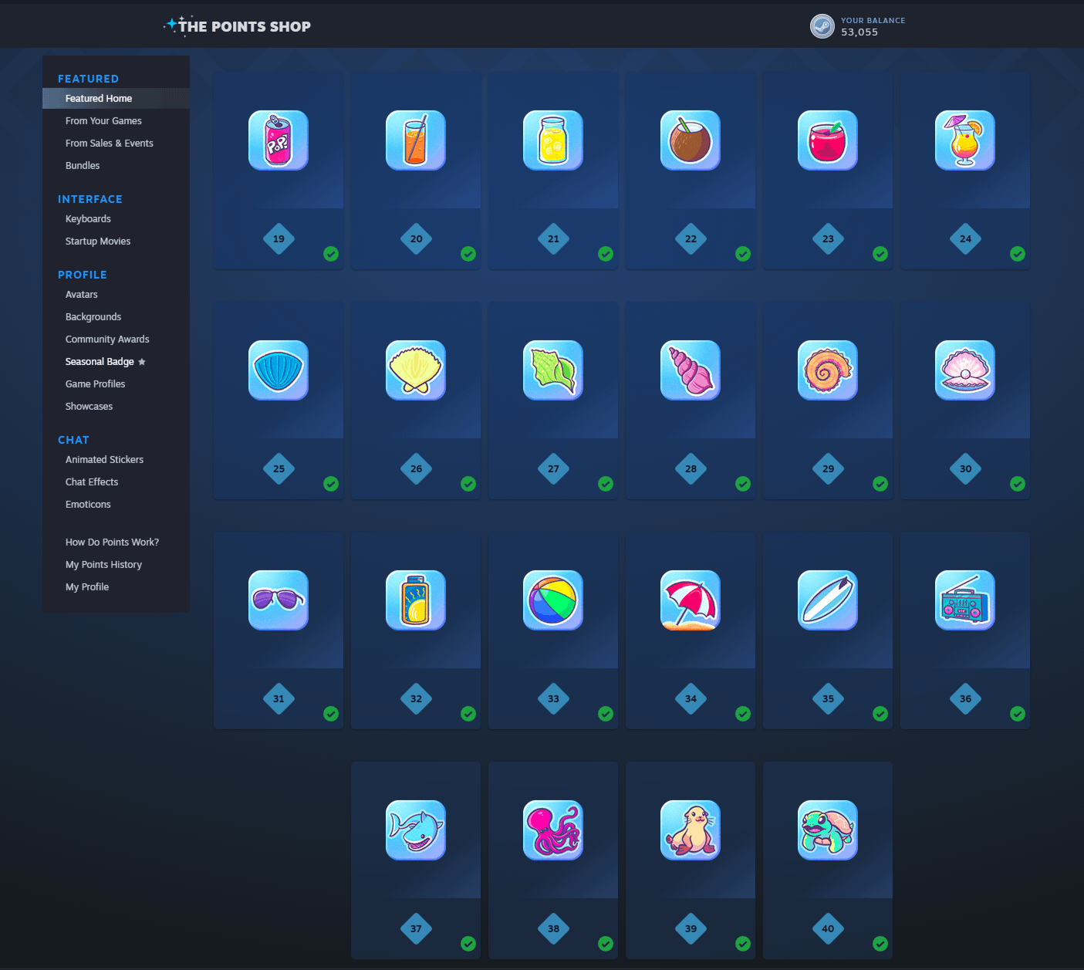Click the Steam points balance coin
Viewport: 1084px width, 970px height.
point(822,26)
